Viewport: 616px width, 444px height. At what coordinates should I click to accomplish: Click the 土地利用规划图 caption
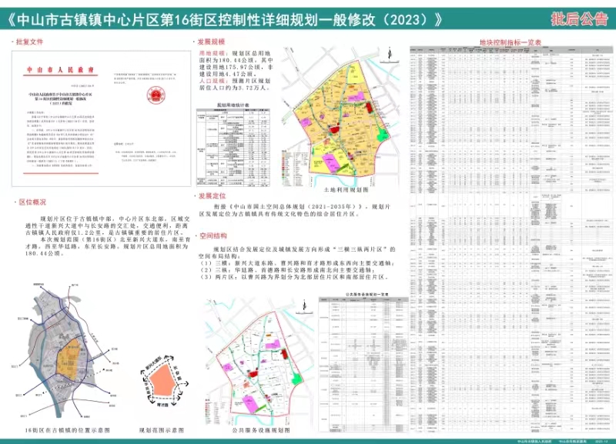(346, 189)
